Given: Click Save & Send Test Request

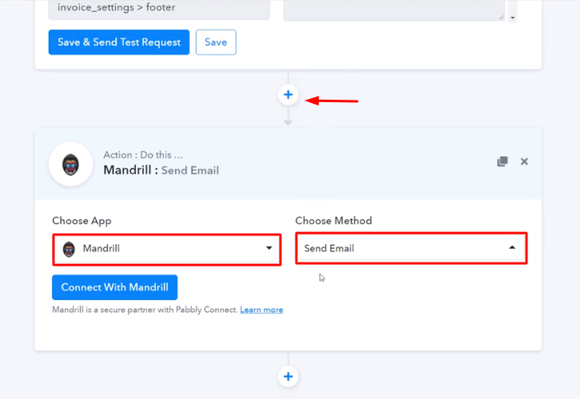Looking at the screenshot, I should click(119, 42).
